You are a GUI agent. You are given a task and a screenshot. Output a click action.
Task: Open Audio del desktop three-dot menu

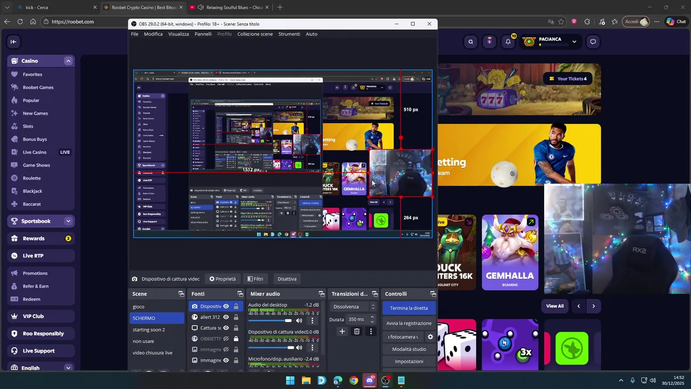(x=312, y=321)
